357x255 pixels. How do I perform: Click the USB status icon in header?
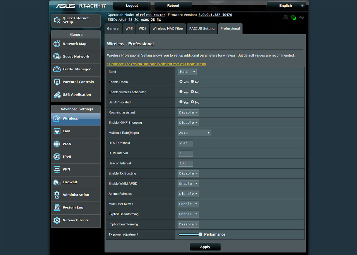(301, 17)
